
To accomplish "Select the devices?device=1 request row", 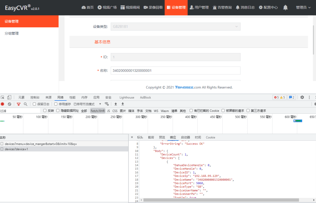I will click(16, 149).
